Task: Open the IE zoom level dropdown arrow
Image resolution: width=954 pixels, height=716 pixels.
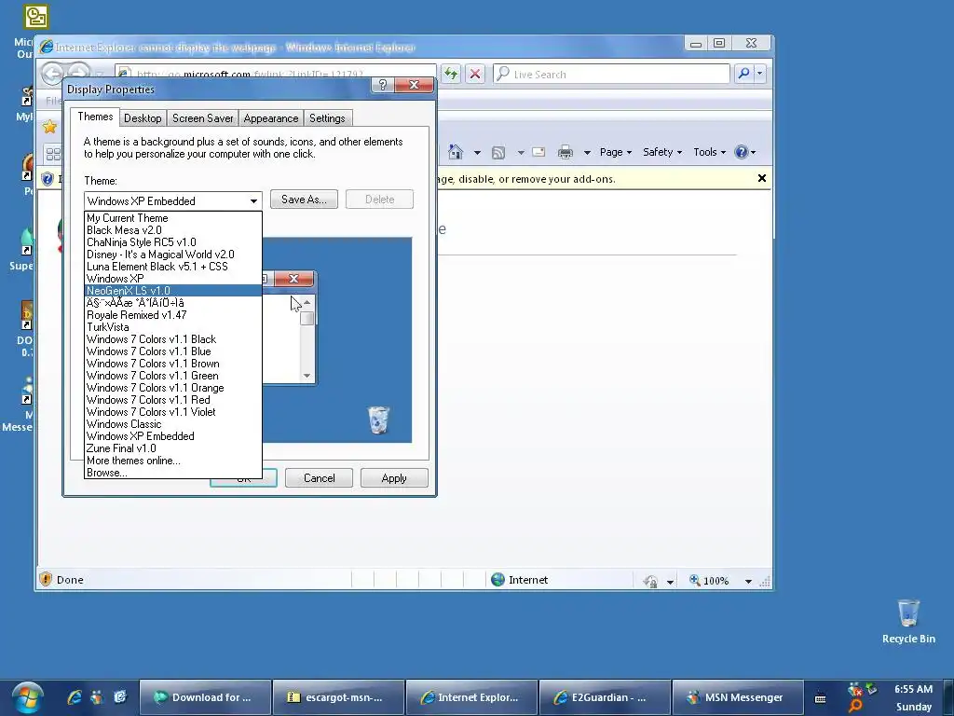Action: (x=748, y=582)
